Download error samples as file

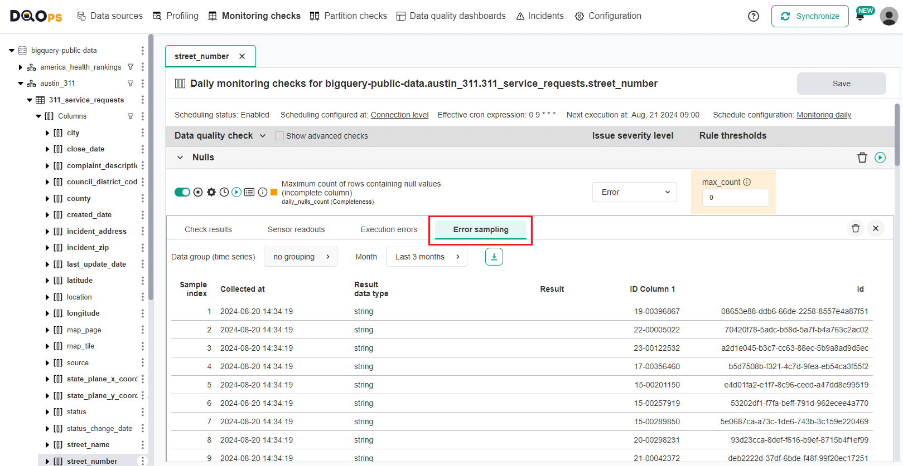tap(494, 257)
